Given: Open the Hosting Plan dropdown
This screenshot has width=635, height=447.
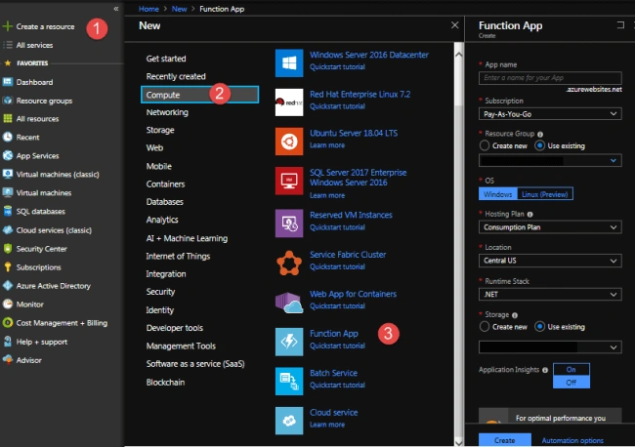Looking at the screenshot, I should tap(550, 227).
